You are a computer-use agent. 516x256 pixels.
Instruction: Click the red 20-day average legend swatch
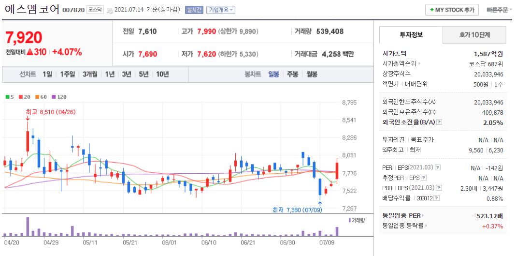tap(20, 97)
